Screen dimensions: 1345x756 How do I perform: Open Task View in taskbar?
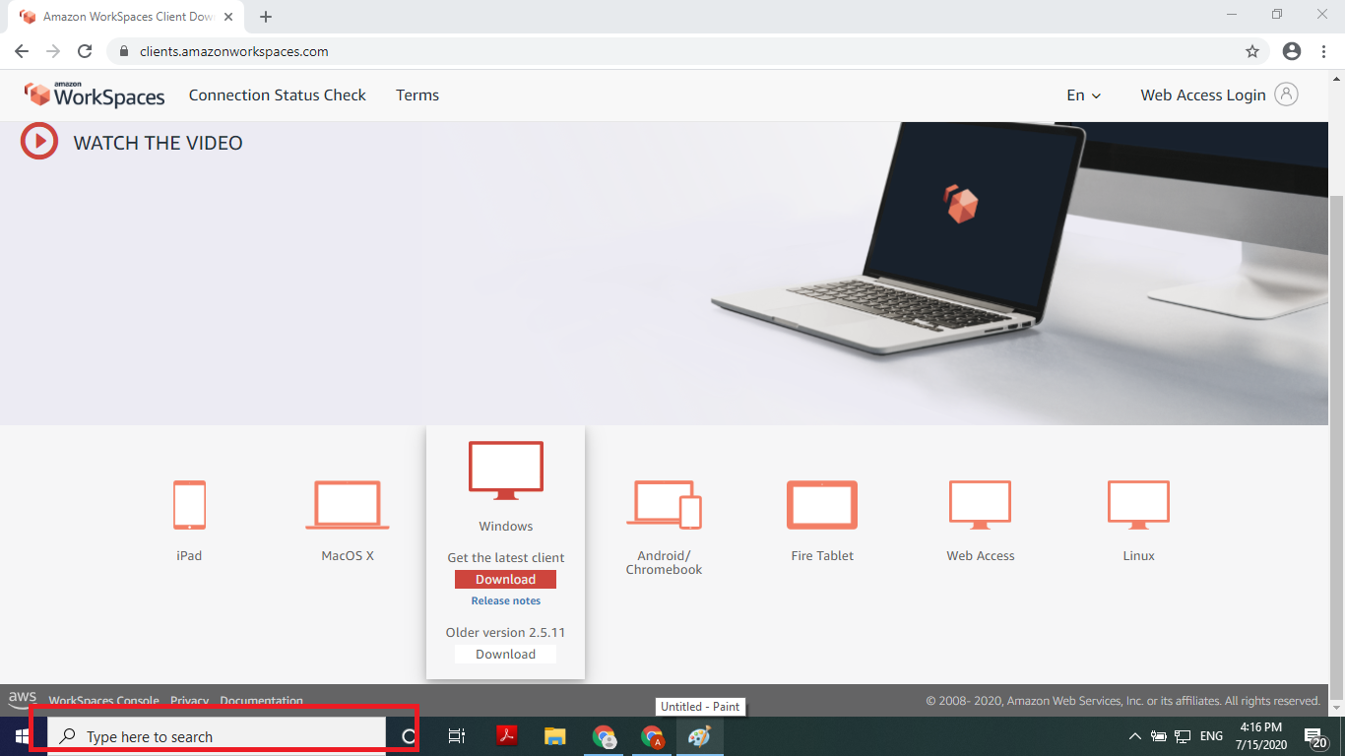point(456,736)
